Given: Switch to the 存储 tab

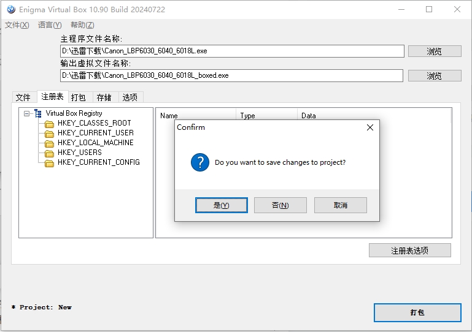Looking at the screenshot, I should (104, 97).
